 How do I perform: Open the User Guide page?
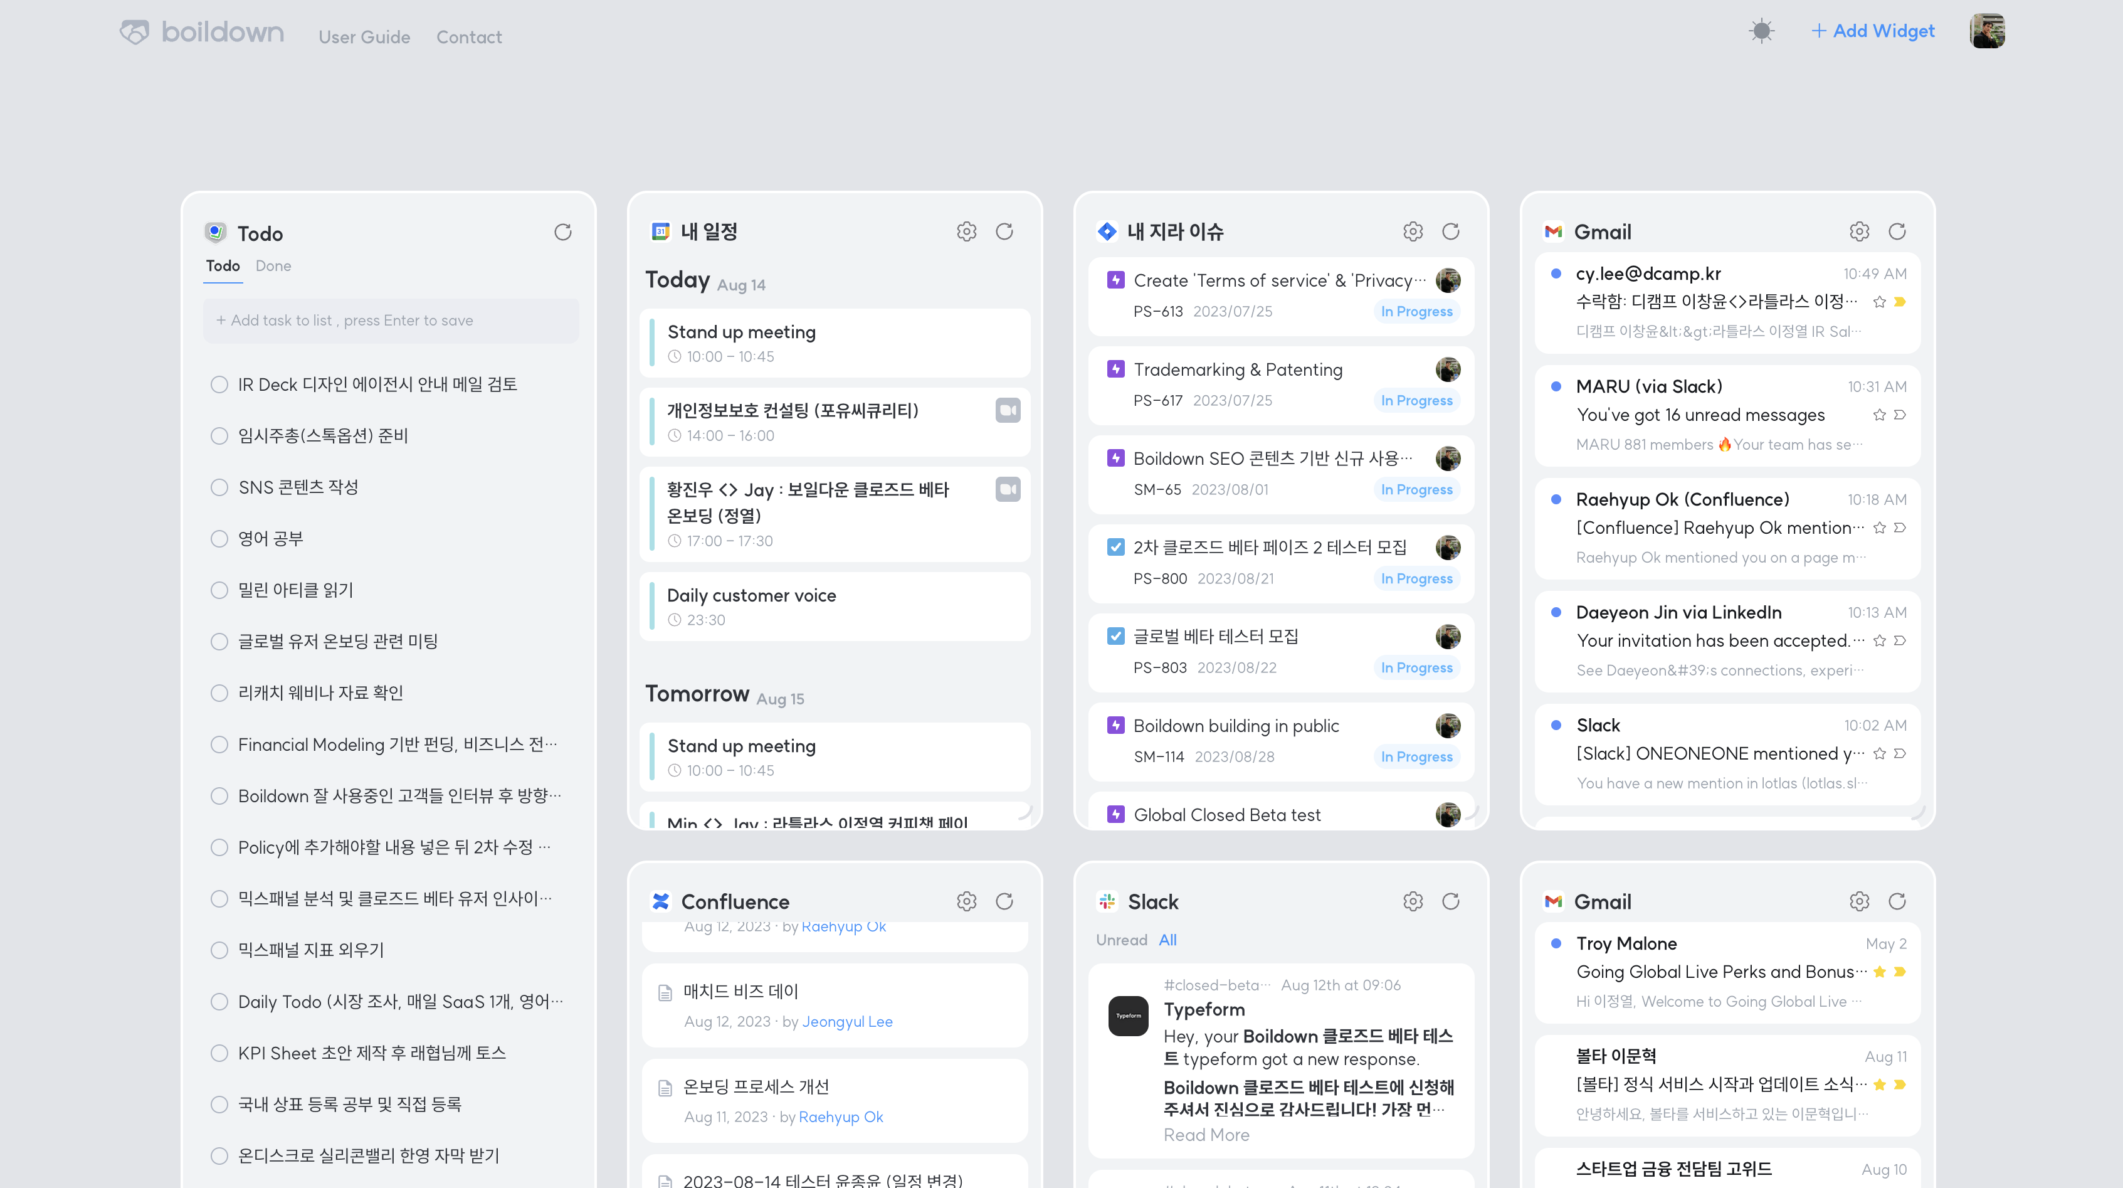364,37
